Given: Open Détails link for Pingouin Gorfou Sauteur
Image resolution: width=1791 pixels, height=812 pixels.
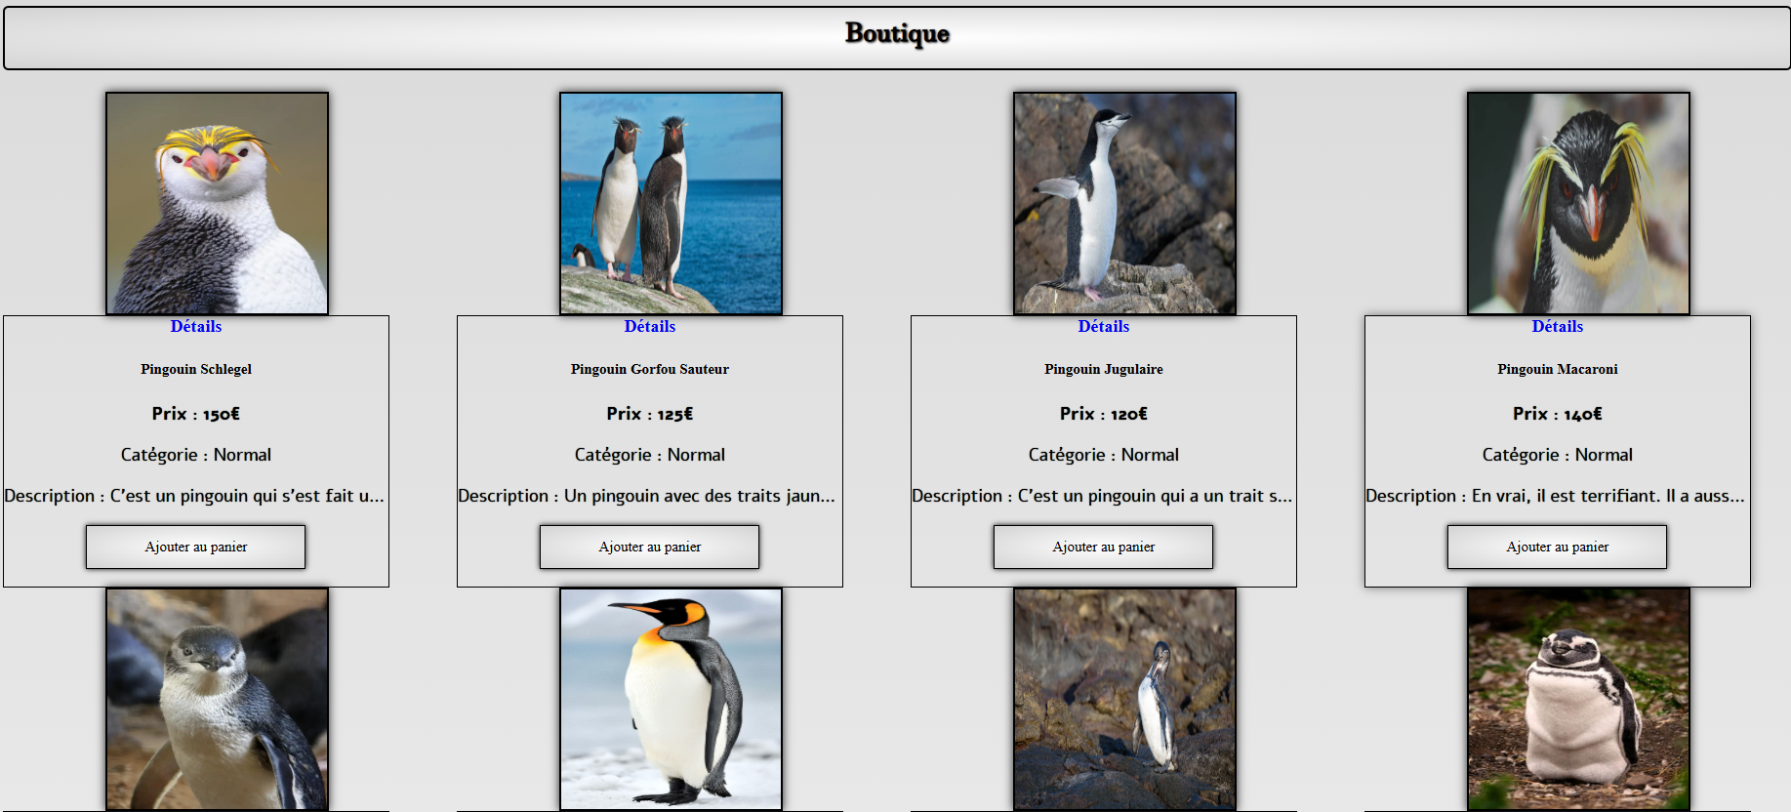Looking at the screenshot, I should [x=650, y=327].
